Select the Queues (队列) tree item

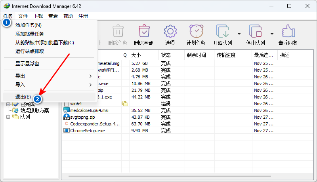pyautogui.click(x=25, y=117)
